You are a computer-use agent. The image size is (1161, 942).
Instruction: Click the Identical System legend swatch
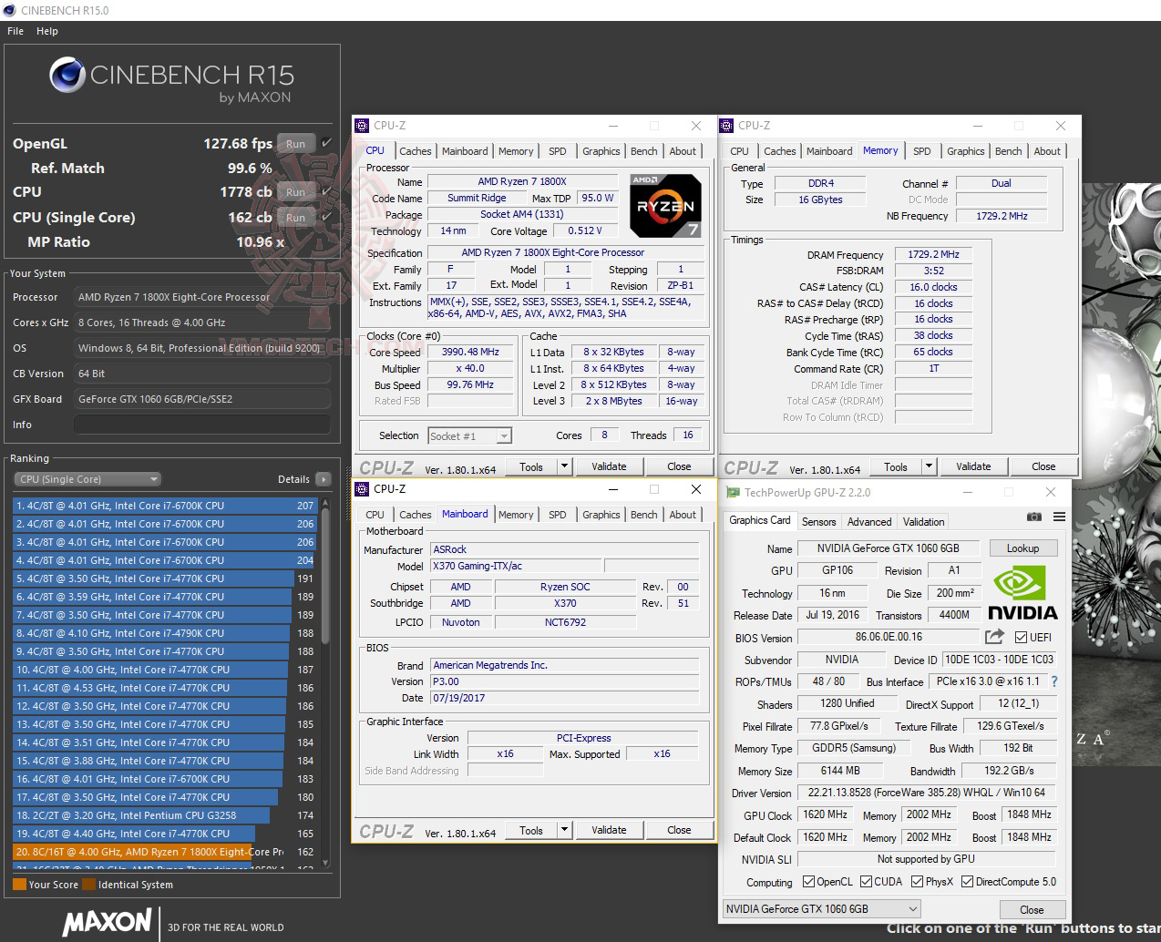tap(88, 884)
